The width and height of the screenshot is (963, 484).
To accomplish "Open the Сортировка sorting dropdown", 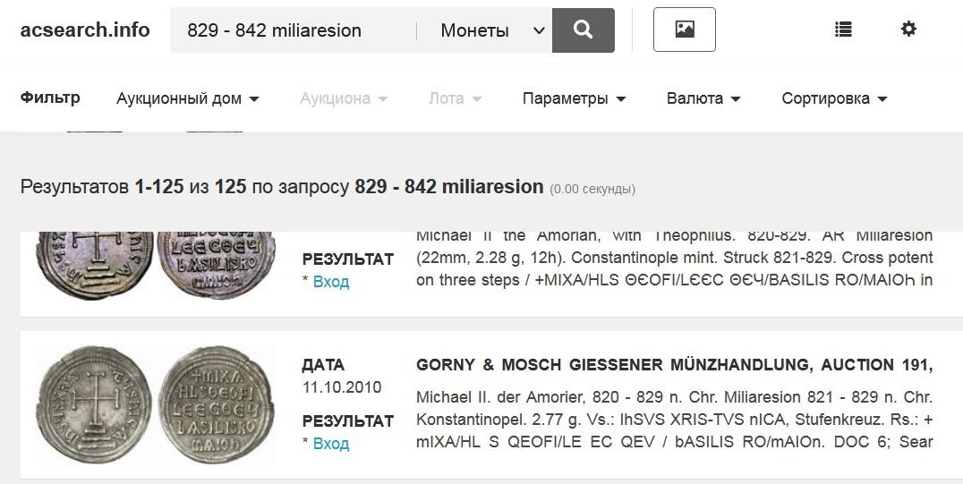I will (x=834, y=98).
